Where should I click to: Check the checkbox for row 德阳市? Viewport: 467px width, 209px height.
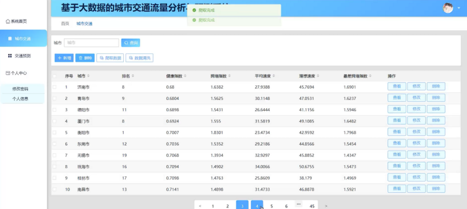click(55, 110)
